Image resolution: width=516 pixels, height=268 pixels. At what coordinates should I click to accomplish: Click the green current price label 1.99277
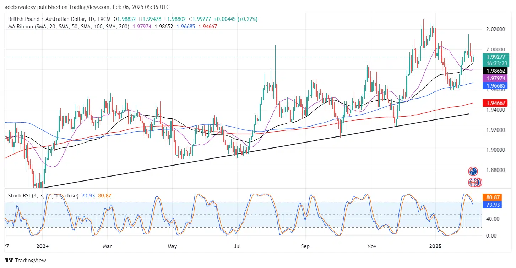496,57
